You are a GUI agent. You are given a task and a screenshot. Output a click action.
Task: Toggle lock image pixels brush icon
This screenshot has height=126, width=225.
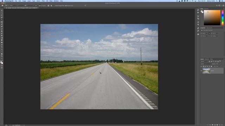[x=206, y=66]
